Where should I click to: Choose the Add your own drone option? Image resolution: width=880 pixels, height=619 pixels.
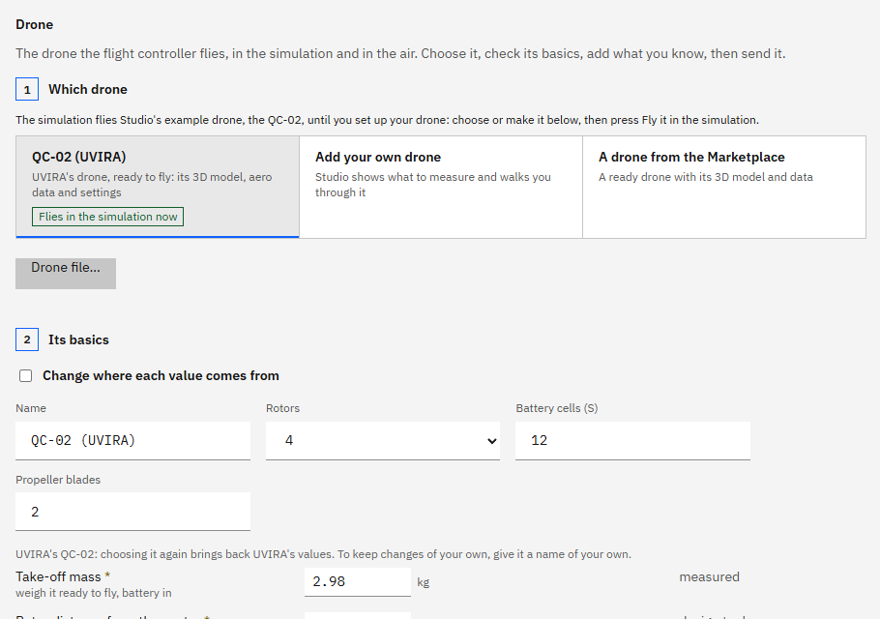(441, 187)
